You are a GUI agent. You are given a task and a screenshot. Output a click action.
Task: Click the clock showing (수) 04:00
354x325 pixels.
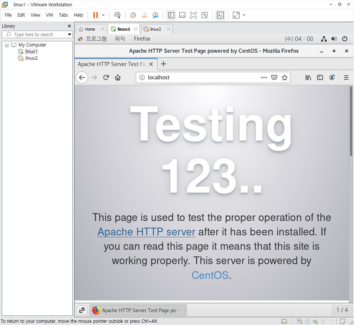pyautogui.click(x=299, y=39)
